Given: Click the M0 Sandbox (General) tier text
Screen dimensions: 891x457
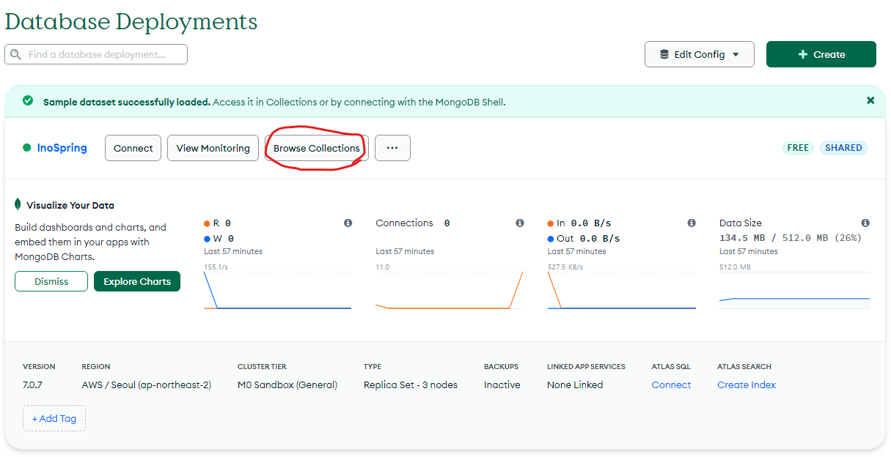Looking at the screenshot, I should [287, 384].
